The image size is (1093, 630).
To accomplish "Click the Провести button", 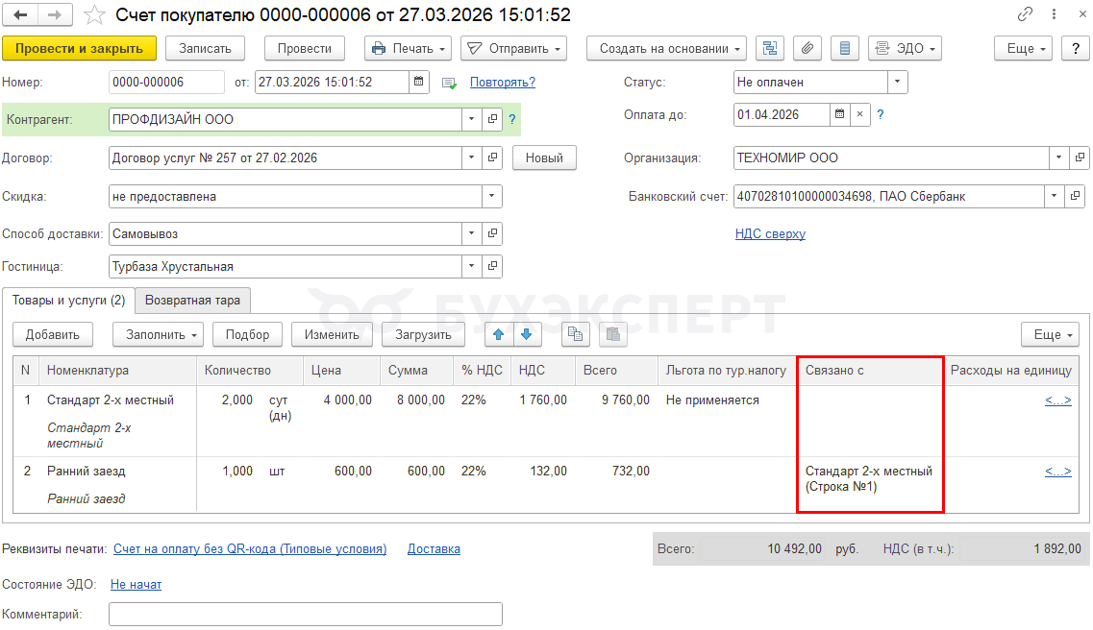I will pyautogui.click(x=305, y=48).
